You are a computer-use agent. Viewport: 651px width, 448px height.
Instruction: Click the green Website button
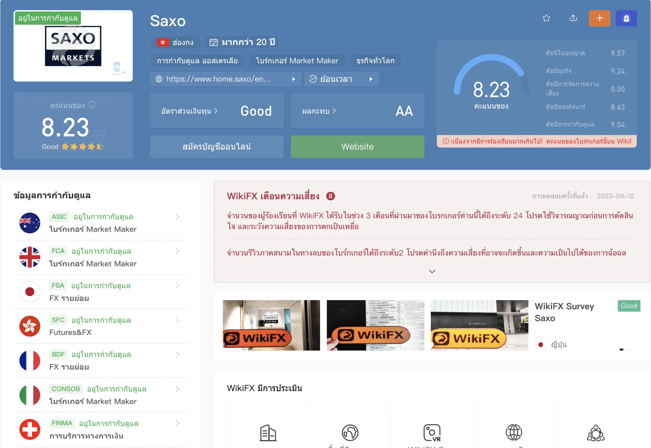point(357,147)
